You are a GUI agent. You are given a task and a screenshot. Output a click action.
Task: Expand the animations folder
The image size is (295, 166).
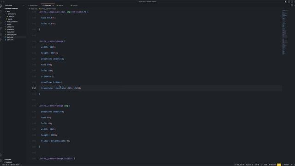pos(12,14)
